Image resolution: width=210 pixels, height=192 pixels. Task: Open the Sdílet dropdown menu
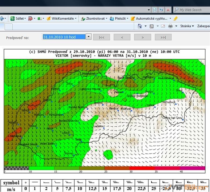click(18, 19)
